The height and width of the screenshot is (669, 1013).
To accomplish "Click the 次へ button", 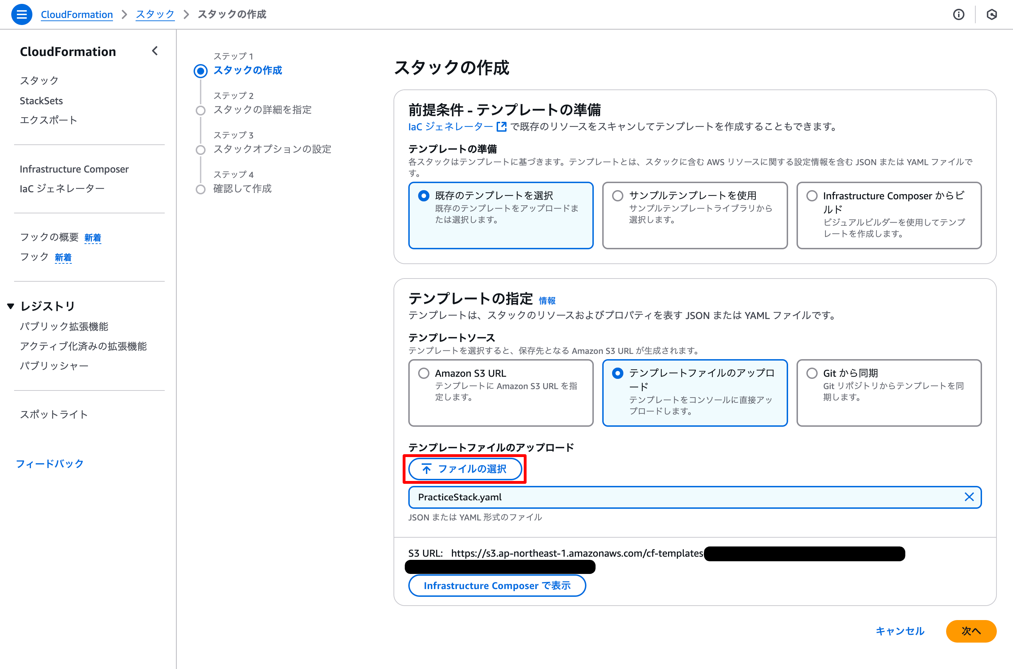I will 971,631.
